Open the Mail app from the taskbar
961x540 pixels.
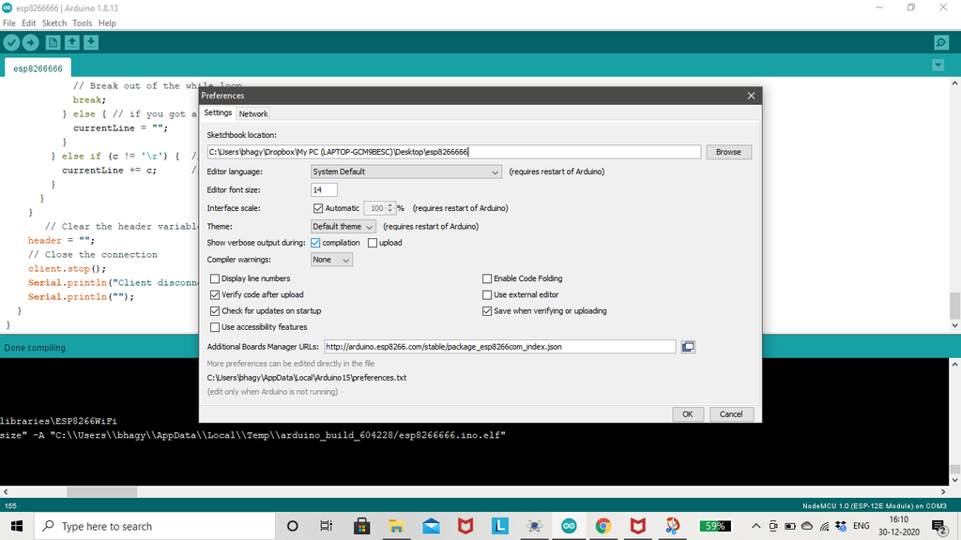[x=431, y=526]
